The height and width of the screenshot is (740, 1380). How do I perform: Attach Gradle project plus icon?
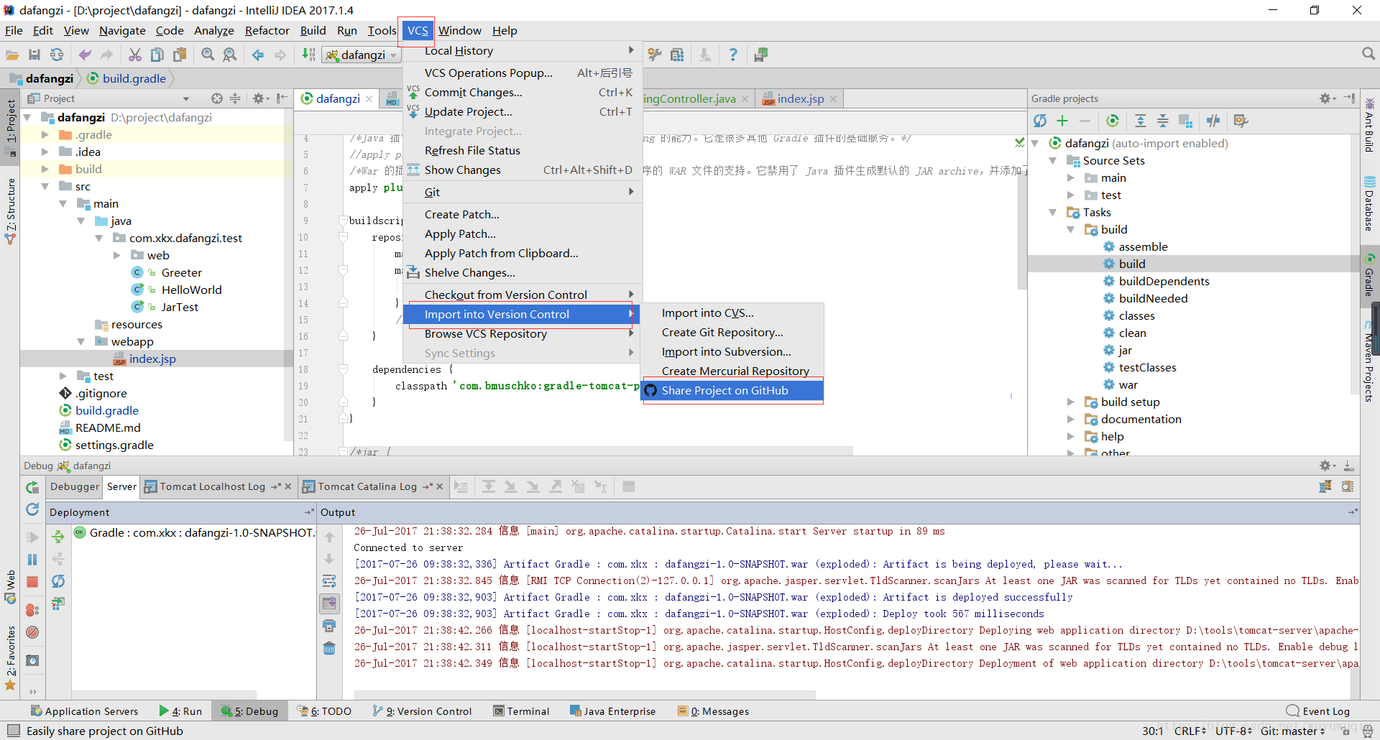point(1062,121)
